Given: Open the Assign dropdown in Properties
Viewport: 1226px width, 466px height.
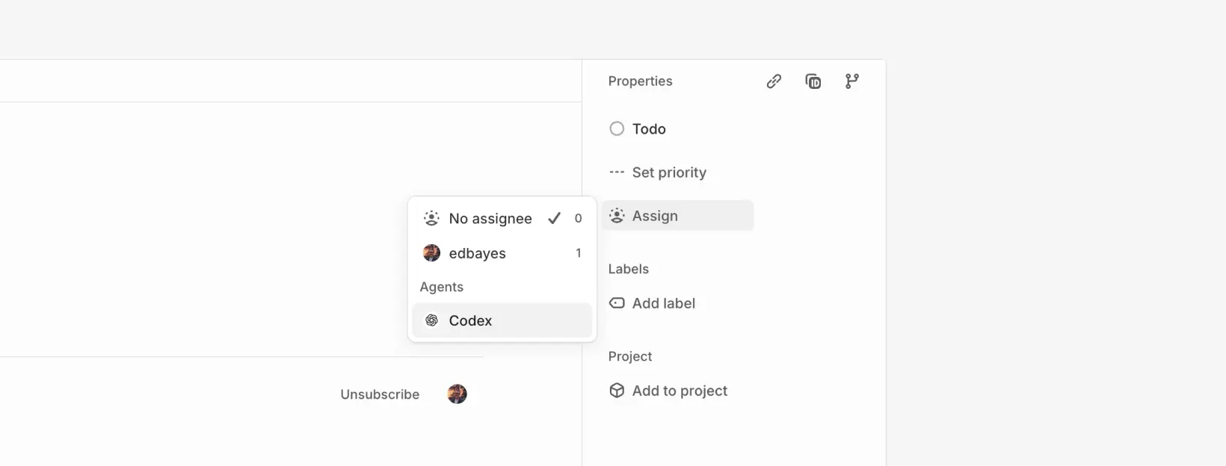Looking at the screenshot, I should tap(654, 215).
